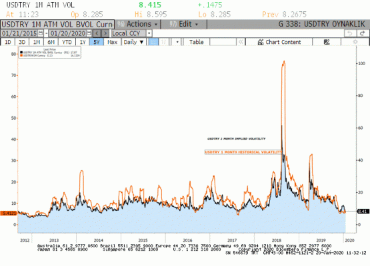Image resolution: width=370 pixels, height=266 pixels.
Task: Click the next date range arrow
Action: tap(105, 33)
